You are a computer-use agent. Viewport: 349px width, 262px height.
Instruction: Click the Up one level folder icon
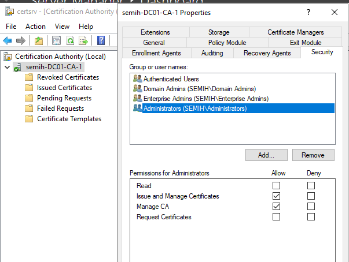coord(39,40)
